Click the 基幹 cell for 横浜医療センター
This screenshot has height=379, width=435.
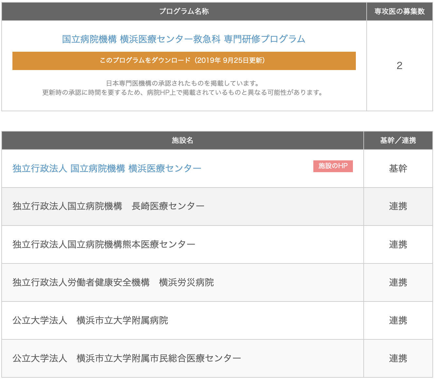tap(398, 169)
